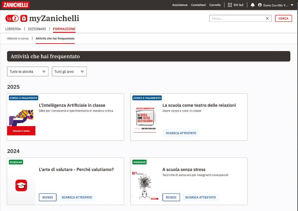Open the Tutte le attività dropdown
298x211 pixels.
point(28,71)
